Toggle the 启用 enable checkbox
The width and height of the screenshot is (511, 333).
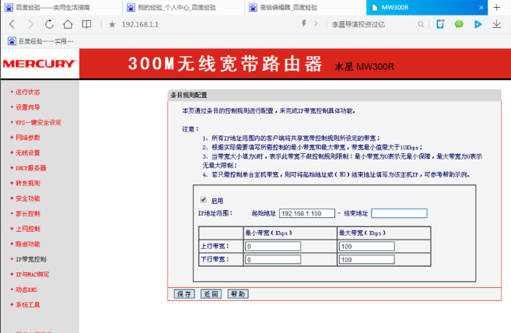(204, 200)
